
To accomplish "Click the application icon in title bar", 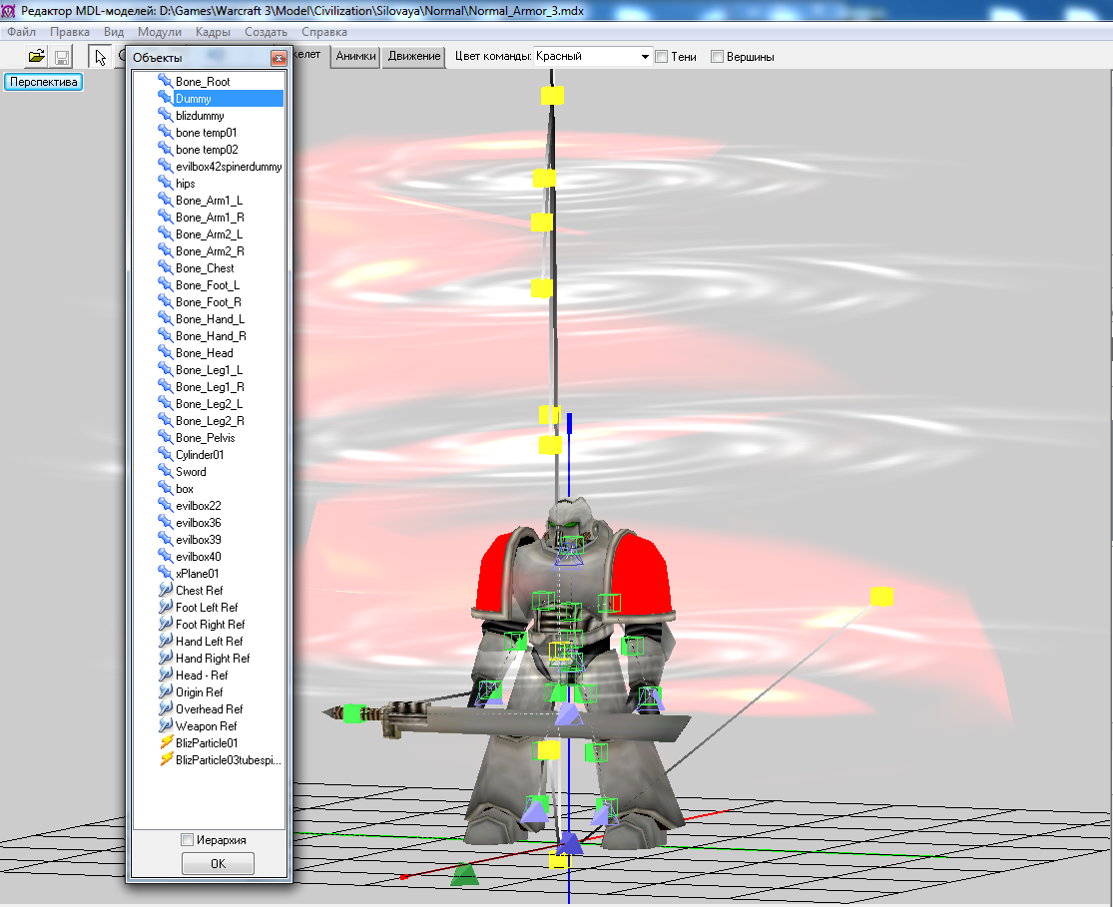I will point(9,11).
